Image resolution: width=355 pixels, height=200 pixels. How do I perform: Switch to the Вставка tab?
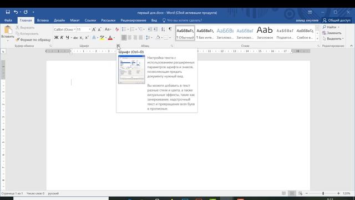43,21
